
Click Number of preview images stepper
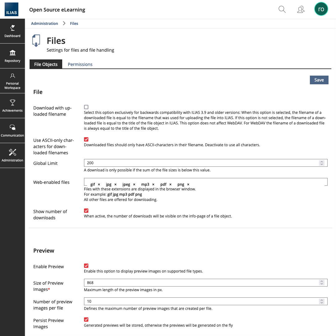321,301
